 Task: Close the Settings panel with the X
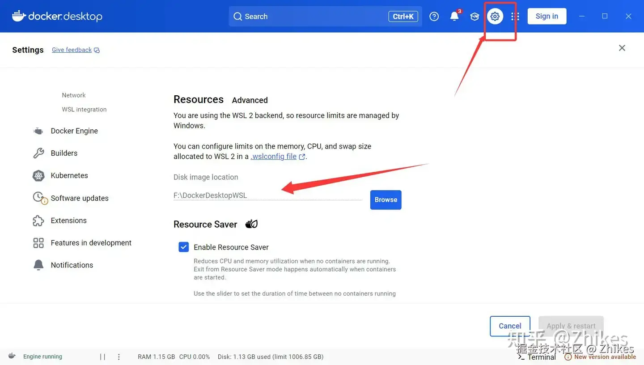(x=622, y=48)
